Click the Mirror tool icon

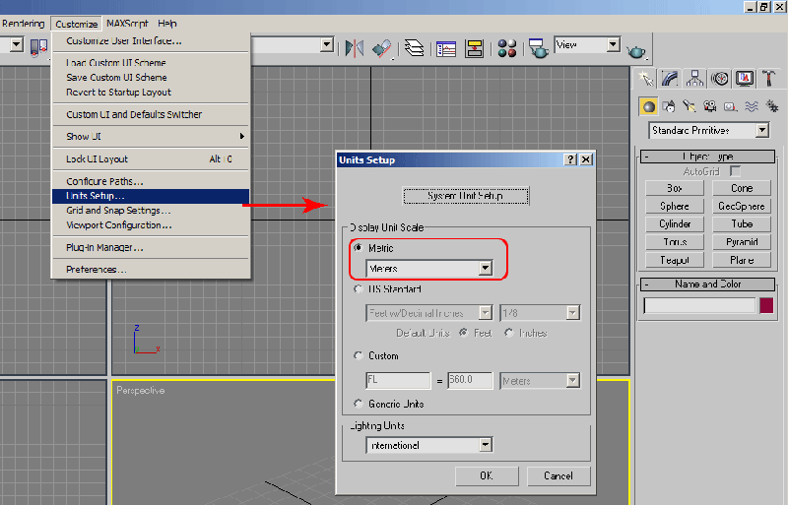(x=355, y=48)
